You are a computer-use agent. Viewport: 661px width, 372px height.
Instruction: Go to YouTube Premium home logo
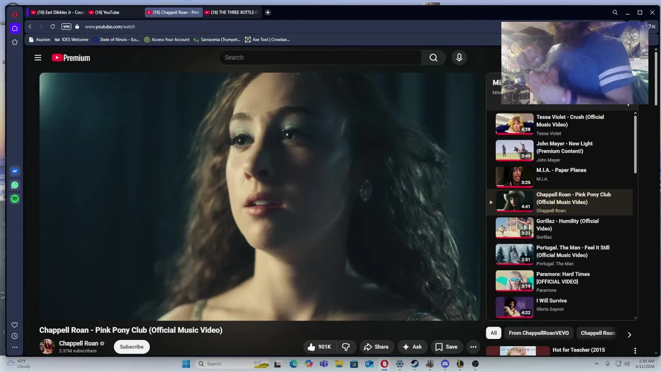(x=71, y=58)
